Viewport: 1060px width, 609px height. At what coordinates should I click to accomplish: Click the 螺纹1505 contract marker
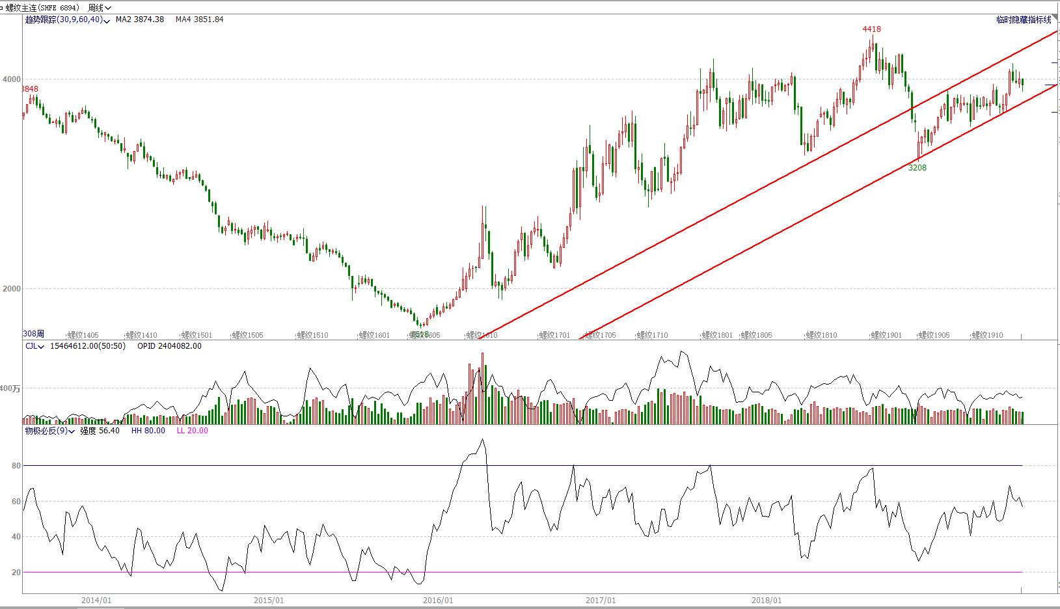coord(247,336)
